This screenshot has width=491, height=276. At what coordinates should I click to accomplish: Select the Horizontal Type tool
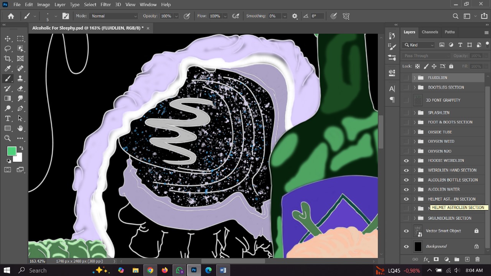click(8, 118)
